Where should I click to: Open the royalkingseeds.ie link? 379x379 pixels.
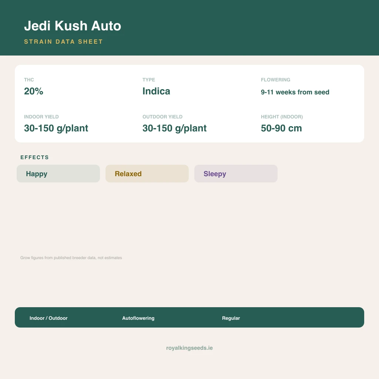tap(189, 348)
